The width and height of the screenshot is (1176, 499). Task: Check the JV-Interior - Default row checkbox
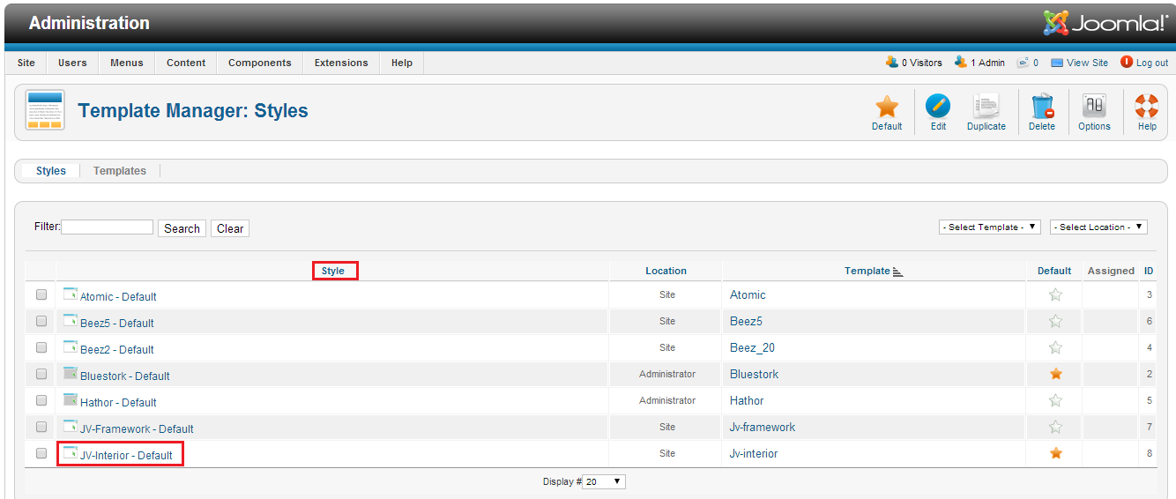(x=41, y=454)
